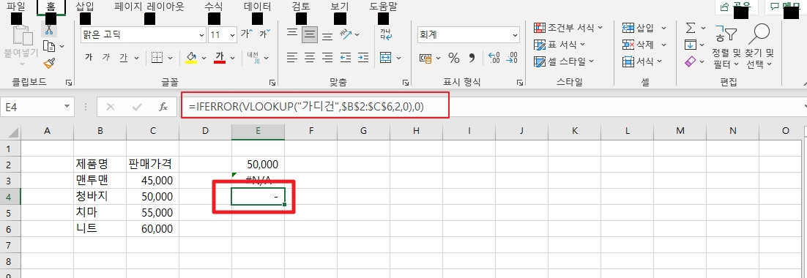Viewport: 807px width, 278px height.
Task: Apply red font color 가
Action: click(220, 57)
